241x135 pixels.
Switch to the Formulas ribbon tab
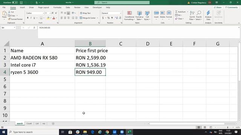(x=57, y=7)
